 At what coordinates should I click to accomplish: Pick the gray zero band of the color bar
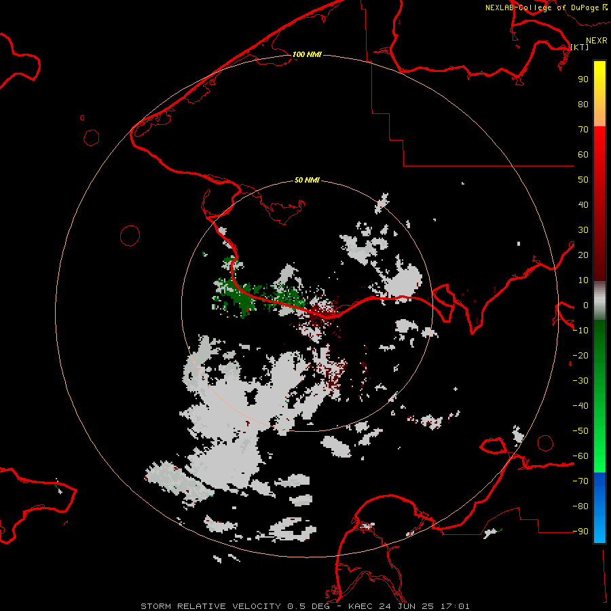pyautogui.click(x=599, y=301)
